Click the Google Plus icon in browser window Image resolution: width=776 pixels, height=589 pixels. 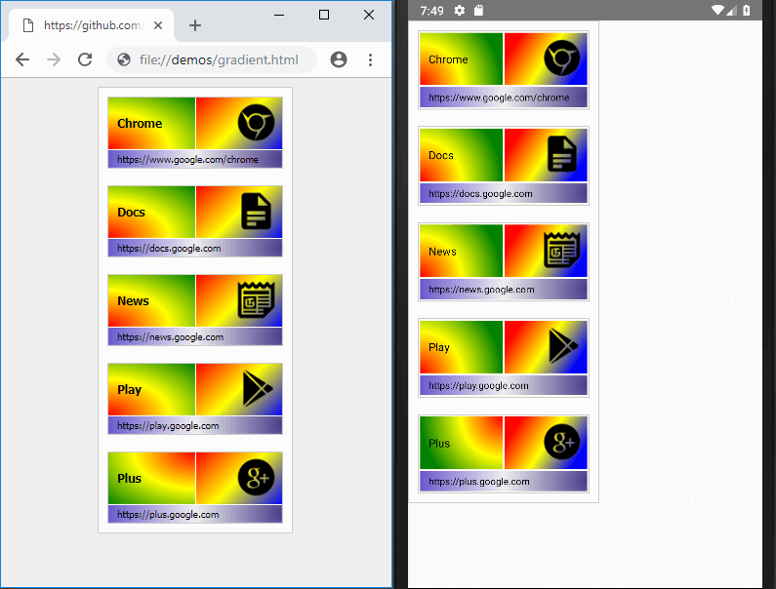(256, 478)
